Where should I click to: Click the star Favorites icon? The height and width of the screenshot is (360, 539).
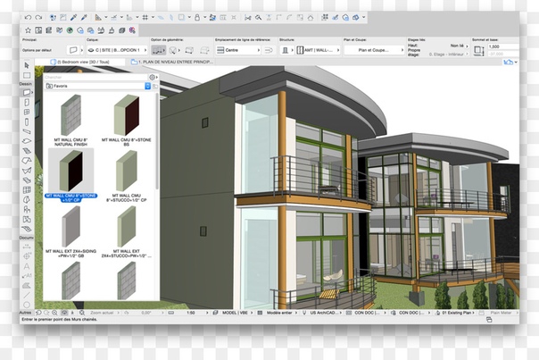pyautogui.click(x=29, y=30)
